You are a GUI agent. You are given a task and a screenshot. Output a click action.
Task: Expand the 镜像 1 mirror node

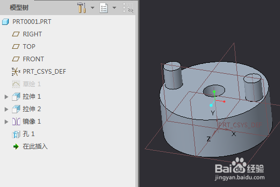(6, 122)
